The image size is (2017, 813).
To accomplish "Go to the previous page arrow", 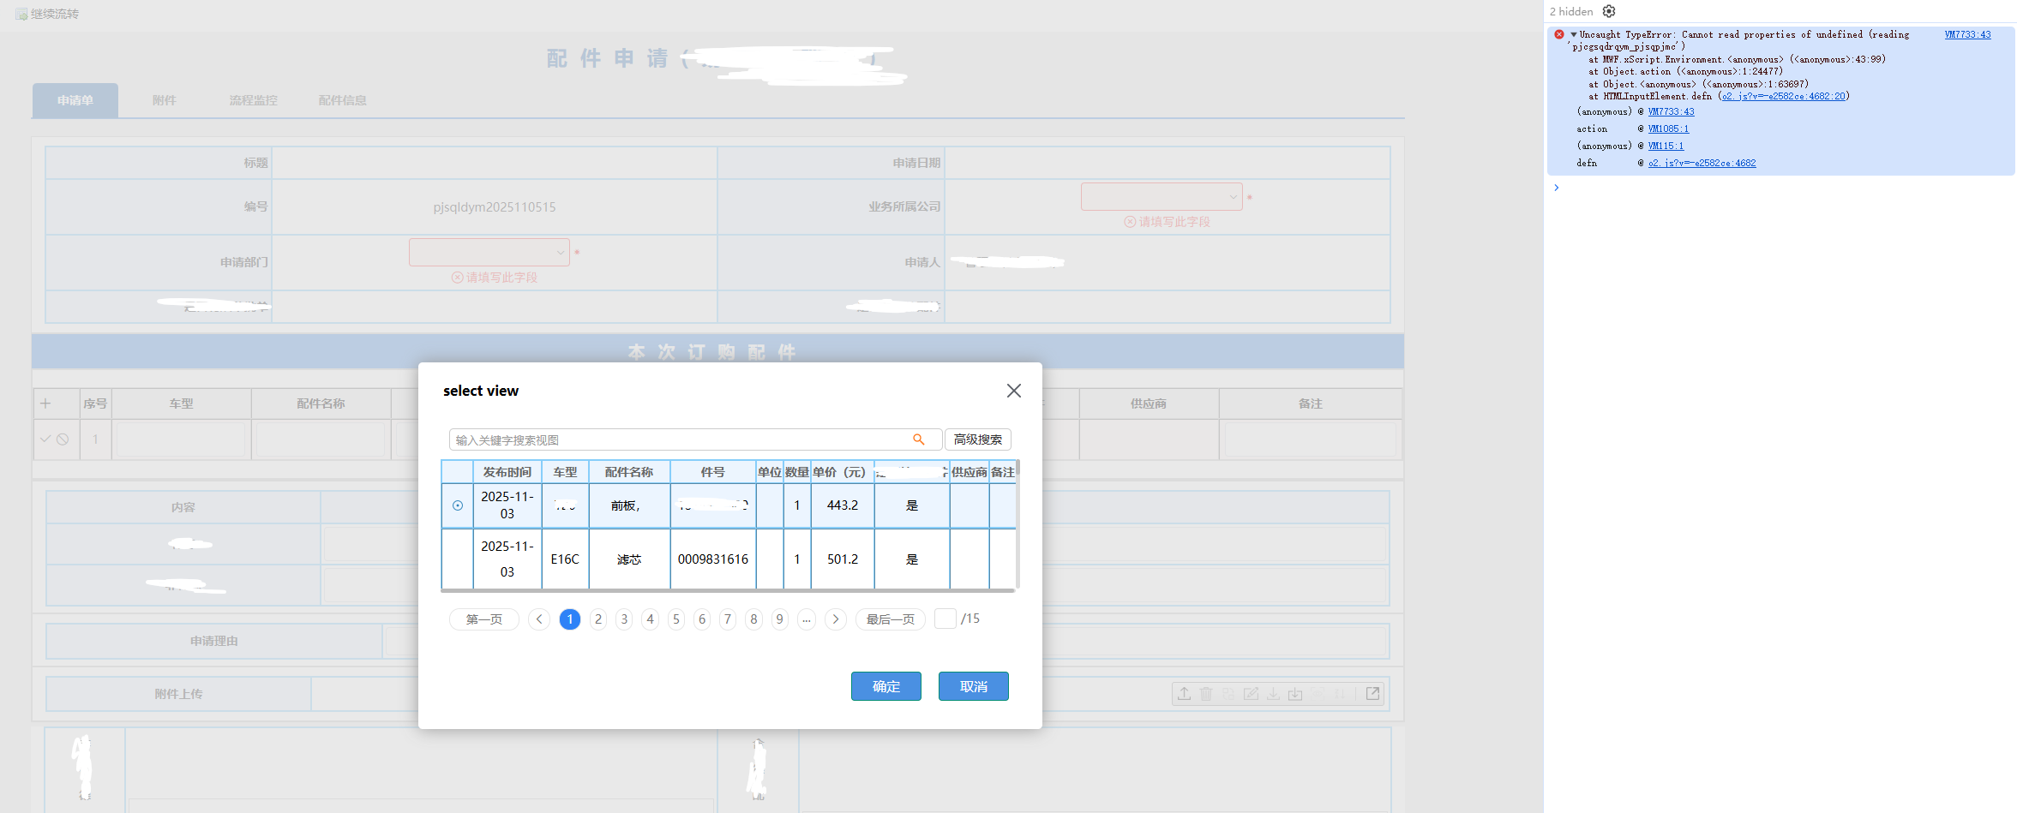I will coord(539,619).
